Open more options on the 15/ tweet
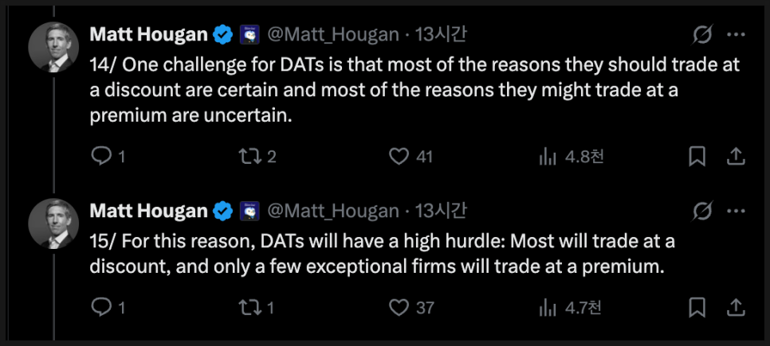 tap(737, 211)
